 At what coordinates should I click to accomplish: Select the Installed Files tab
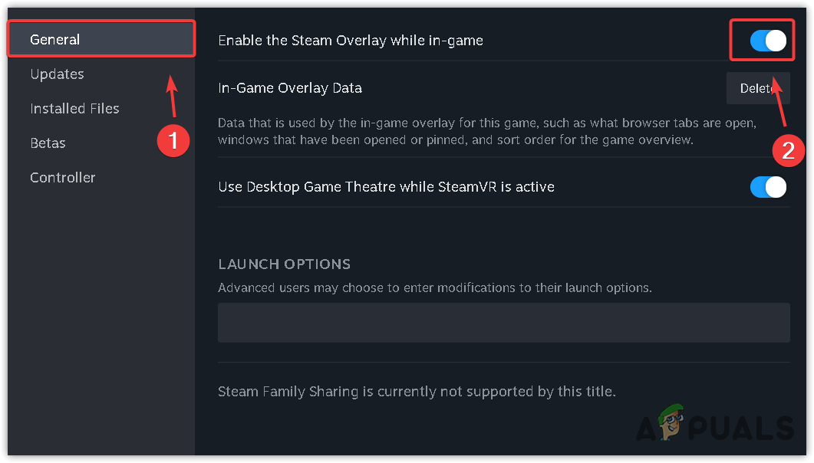pos(74,109)
